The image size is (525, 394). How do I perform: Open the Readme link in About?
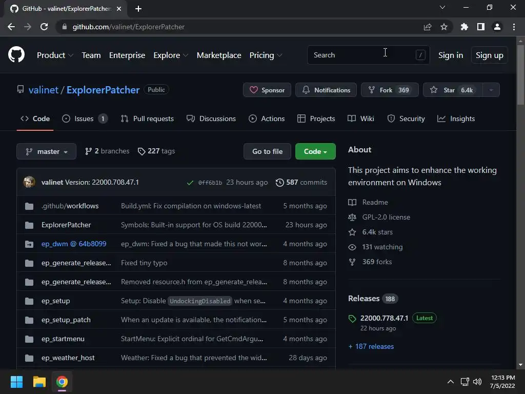pos(368,202)
